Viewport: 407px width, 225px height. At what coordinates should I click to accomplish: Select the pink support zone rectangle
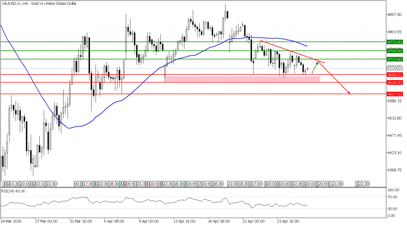tap(242, 79)
